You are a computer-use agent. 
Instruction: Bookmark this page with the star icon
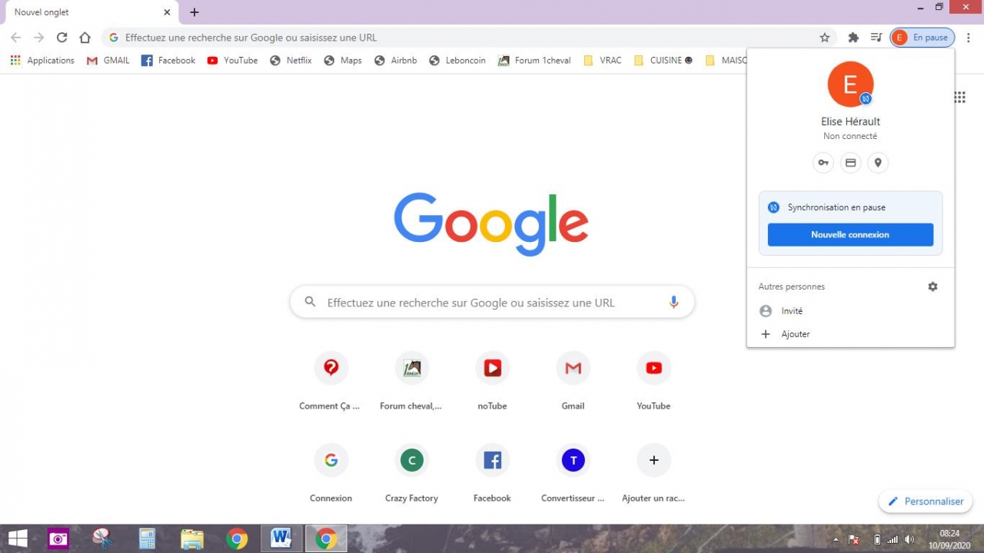click(x=825, y=38)
